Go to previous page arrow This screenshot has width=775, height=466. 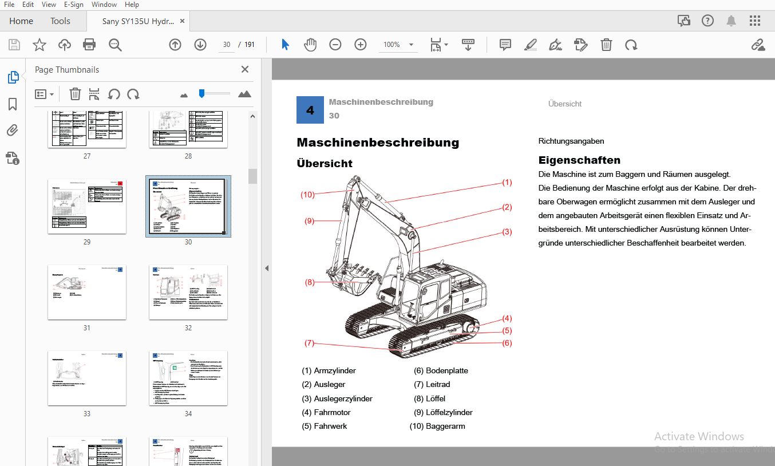pos(175,45)
